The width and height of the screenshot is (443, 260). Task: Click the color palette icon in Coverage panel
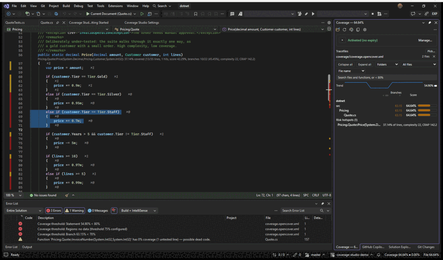coord(351,29)
